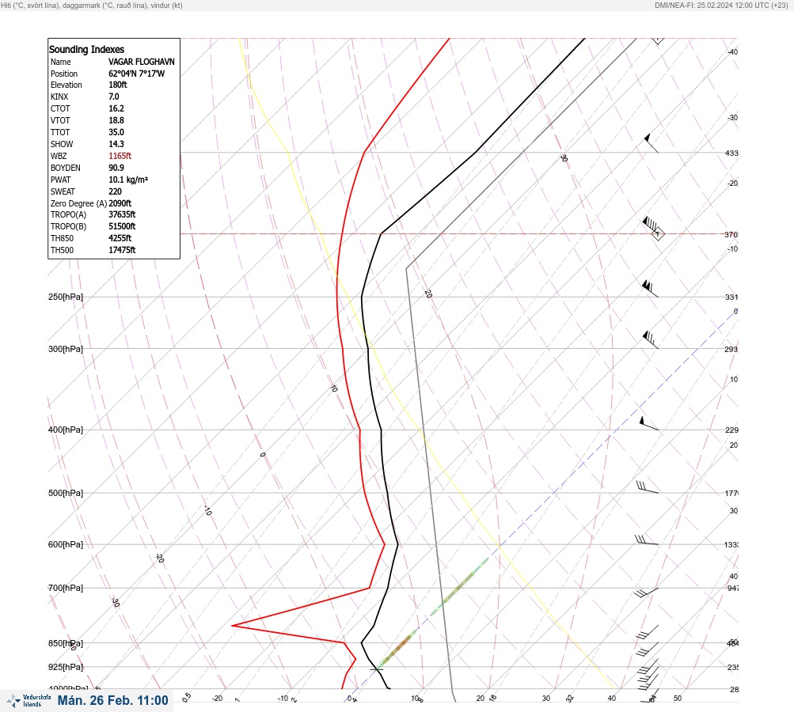Click the KINX value 7.0
The width and height of the screenshot is (794, 712).
114,97
